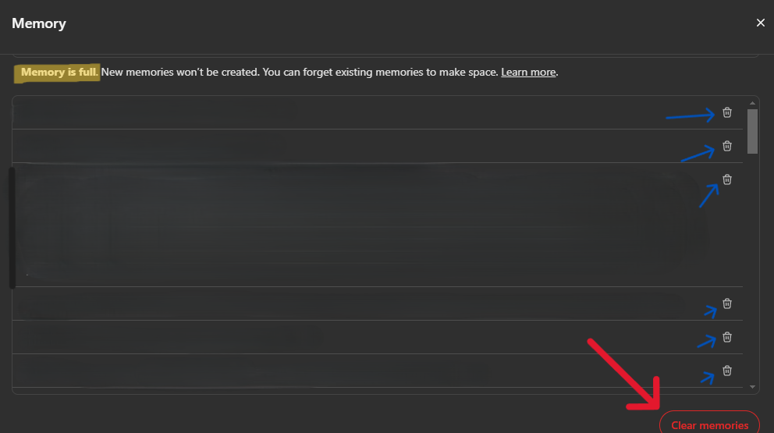
Task: Delete the first memory using its trash icon
Action: point(727,112)
